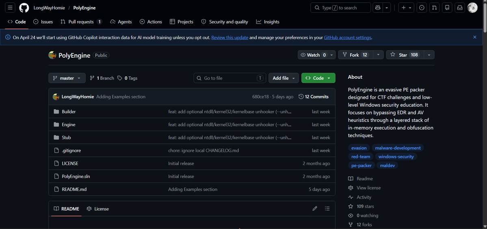This screenshot has width=487, height=229.
Task: Switch to the Issues tab
Action: (43, 22)
